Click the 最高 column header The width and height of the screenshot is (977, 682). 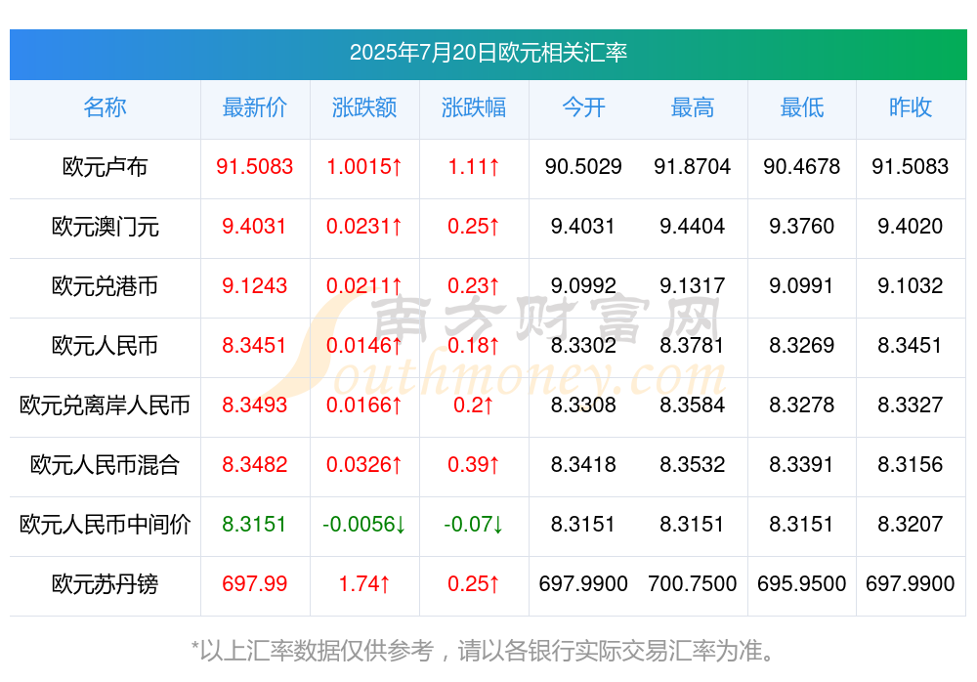point(693,107)
